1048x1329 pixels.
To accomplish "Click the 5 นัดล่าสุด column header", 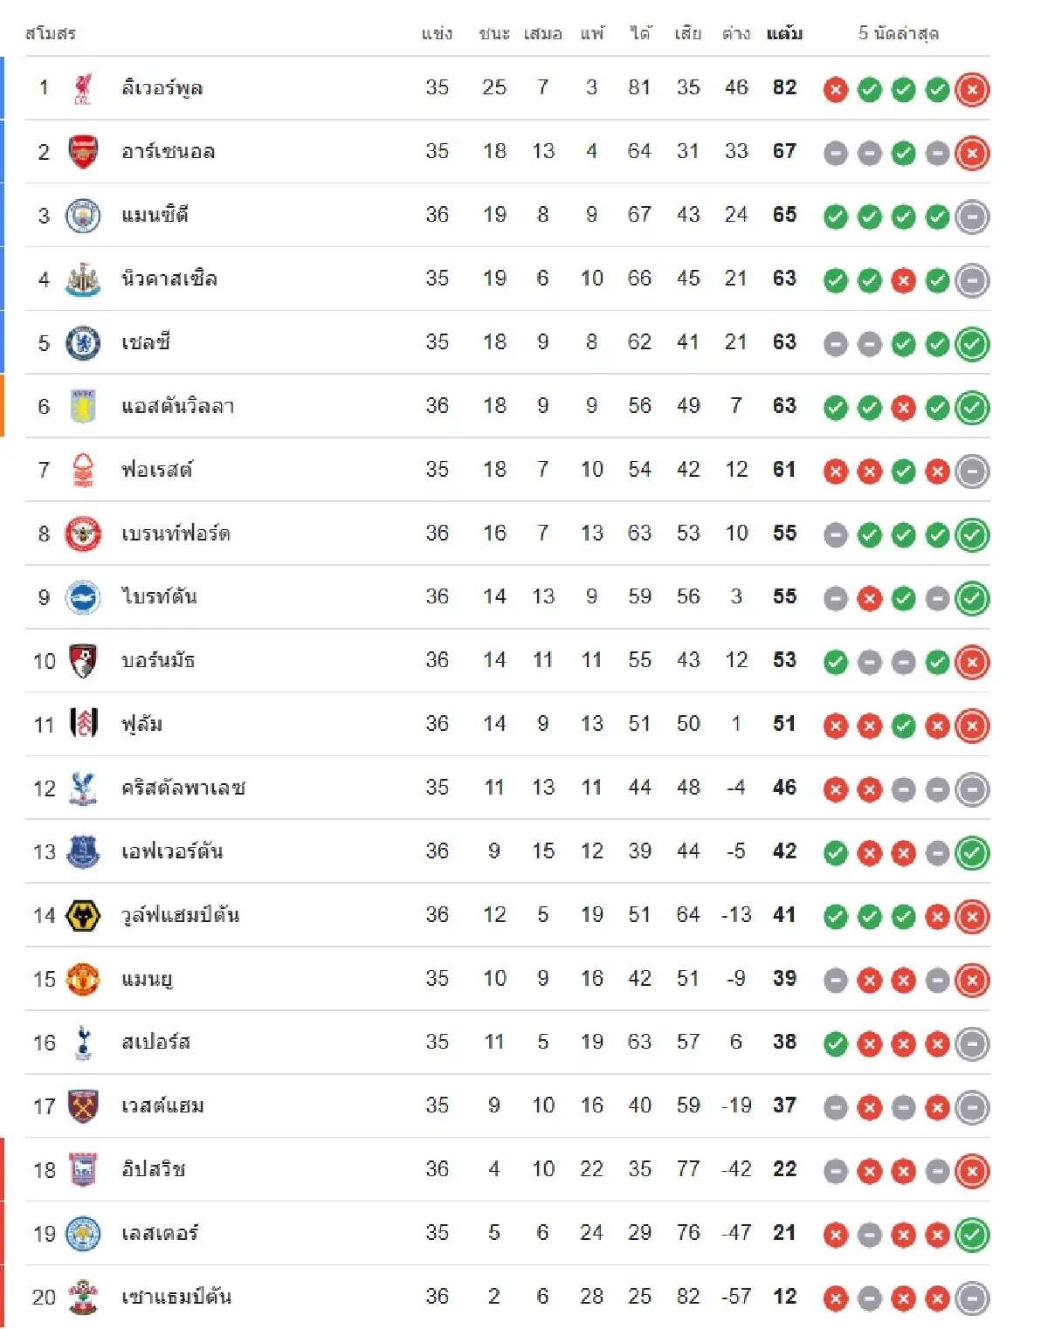I will pyautogui.click(x=898, y=34).
